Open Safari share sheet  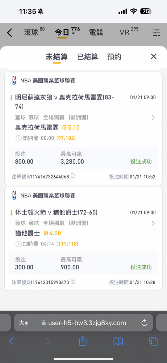tap(83, 341)
